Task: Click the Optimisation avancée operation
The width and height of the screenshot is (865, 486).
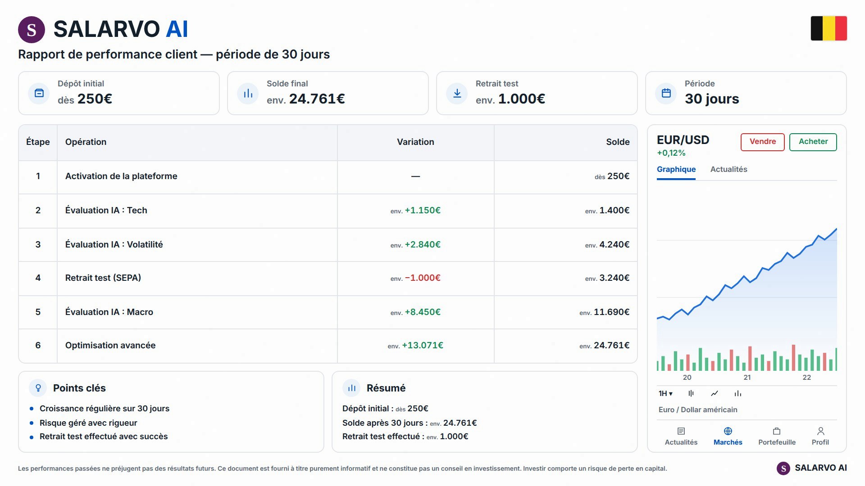Action: (110, 345)
